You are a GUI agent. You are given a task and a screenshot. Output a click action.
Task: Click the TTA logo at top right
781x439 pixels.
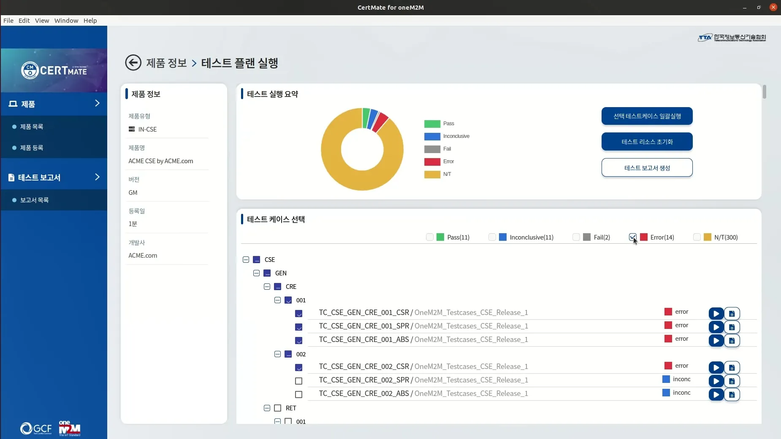tap(732, 38)
